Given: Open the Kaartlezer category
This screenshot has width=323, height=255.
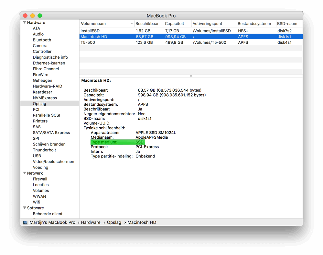Looking at the screenshot, I should click(42, 92).
